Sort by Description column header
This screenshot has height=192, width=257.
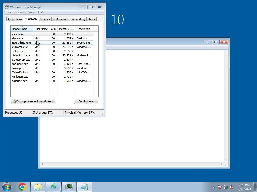tap(84, 29)
